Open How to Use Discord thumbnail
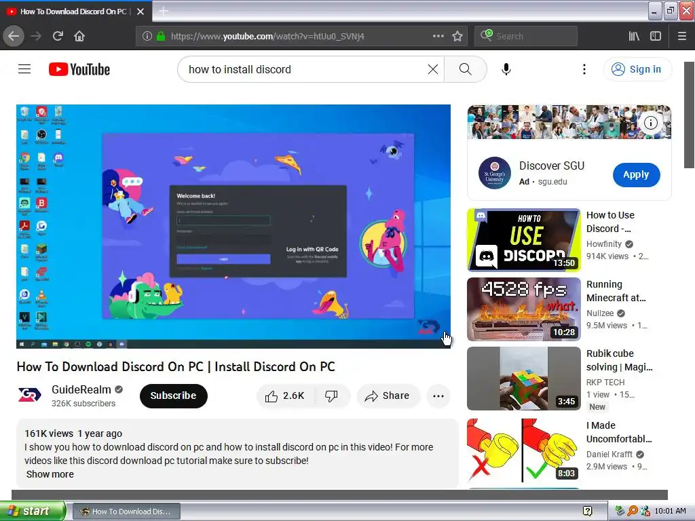This screenshot has width=695, height=521. (523, 239)
